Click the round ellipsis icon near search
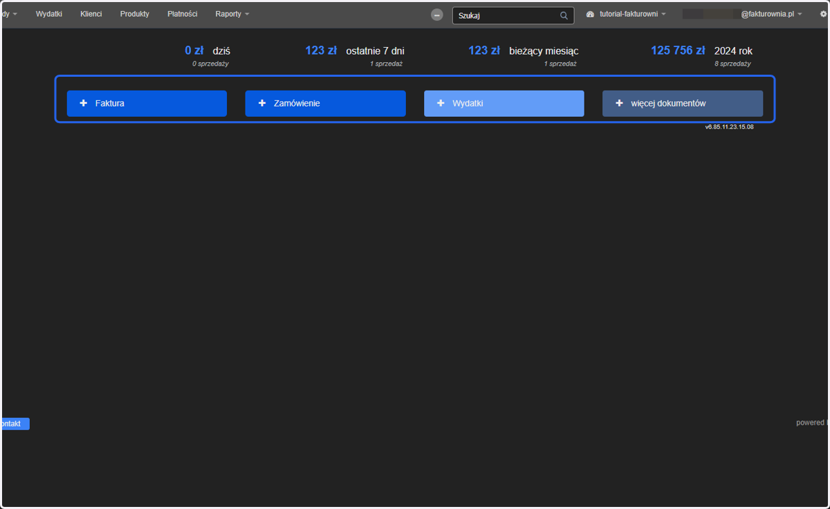Image resolution: width=830 pixels, height=509 pixels. [x=436, y=15]
